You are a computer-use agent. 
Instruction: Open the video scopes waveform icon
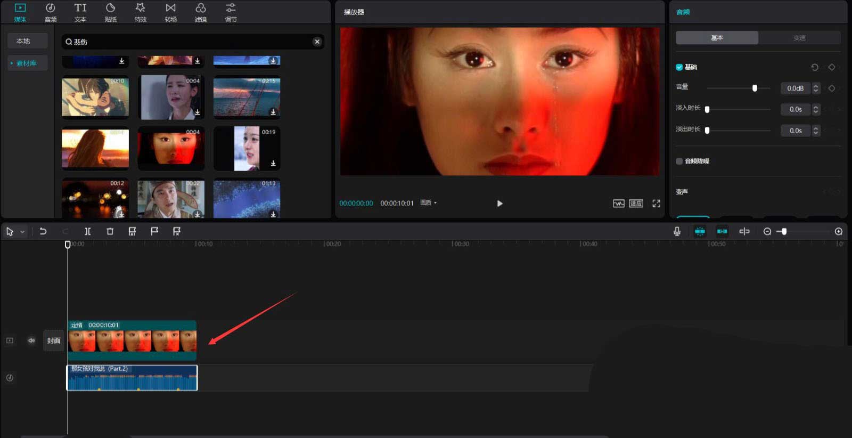tap(618, 203)
